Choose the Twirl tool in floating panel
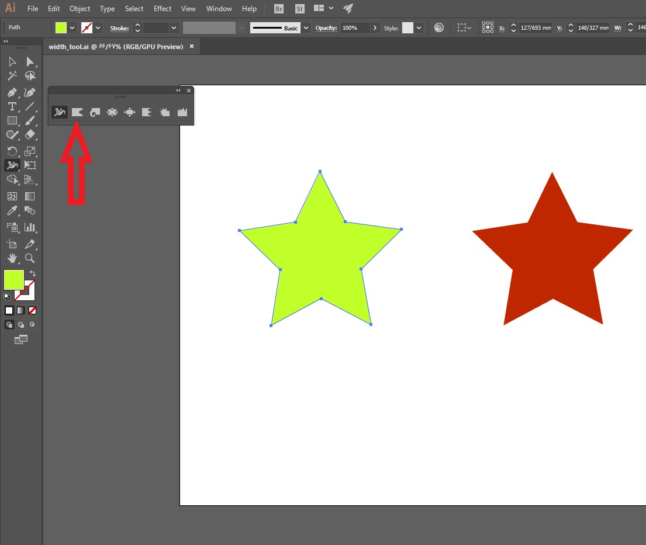The width and height of the screenshot is (646, 545). pyautogui.click(x=95, y=112)
